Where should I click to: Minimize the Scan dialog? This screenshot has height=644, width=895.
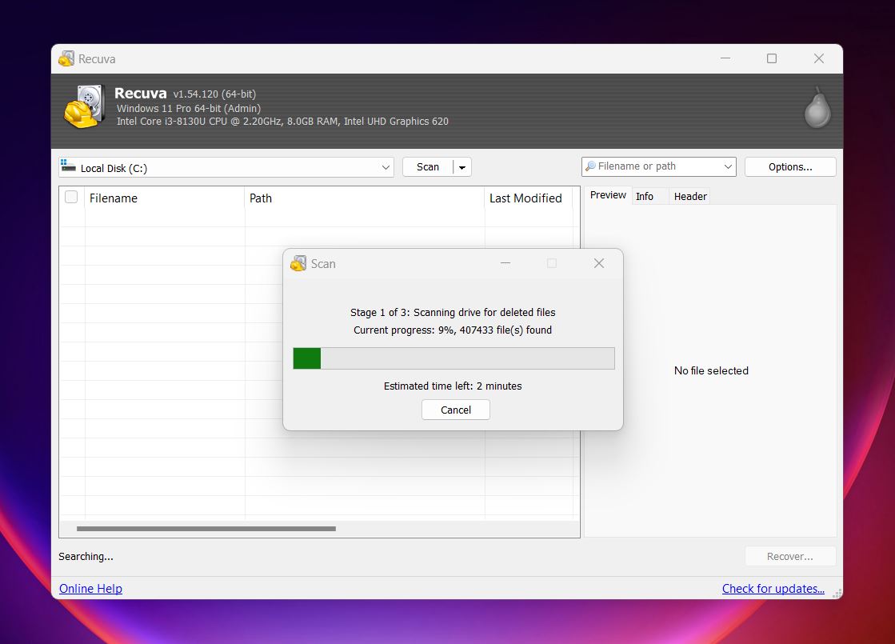click(x=505, y=263)
